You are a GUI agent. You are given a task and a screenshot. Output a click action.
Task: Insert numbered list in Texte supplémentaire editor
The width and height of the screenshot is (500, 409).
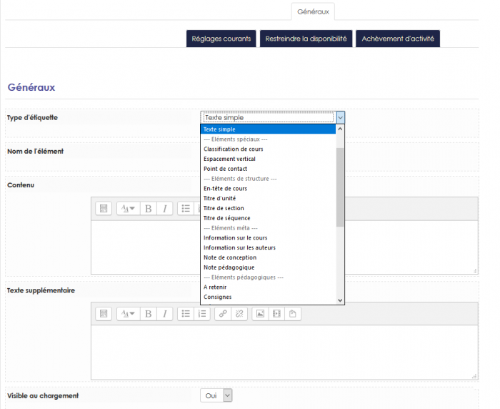click(202, 314)
